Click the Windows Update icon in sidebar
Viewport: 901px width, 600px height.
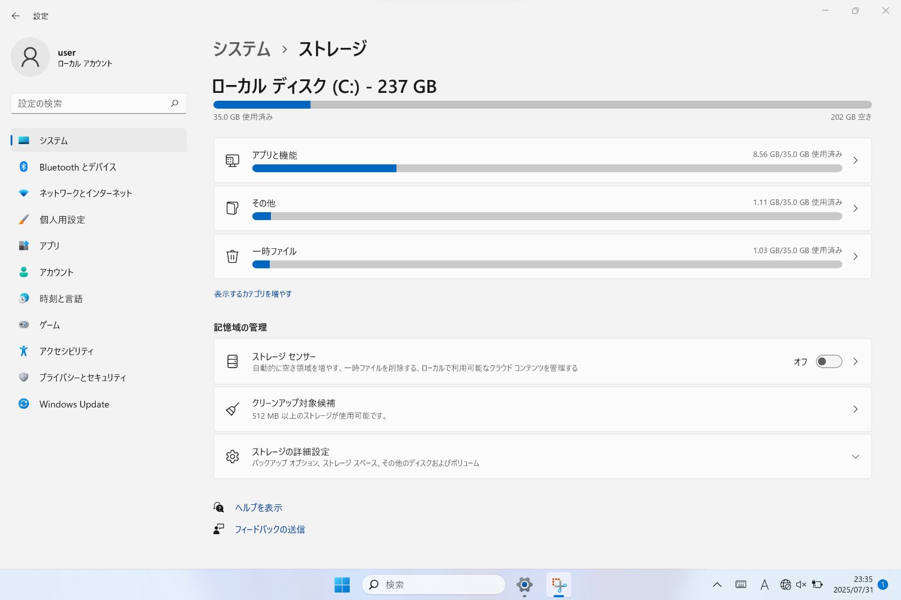click(x=23, y=404)
